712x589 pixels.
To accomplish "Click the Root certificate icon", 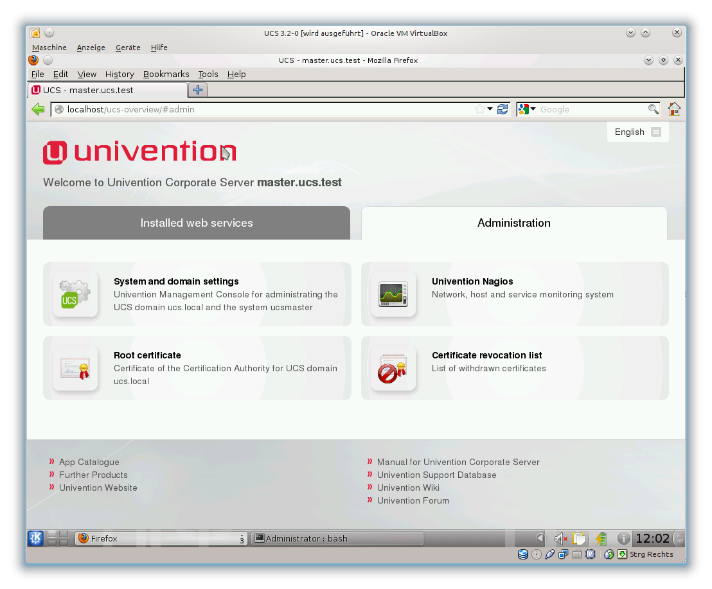I will pos(75,369).
